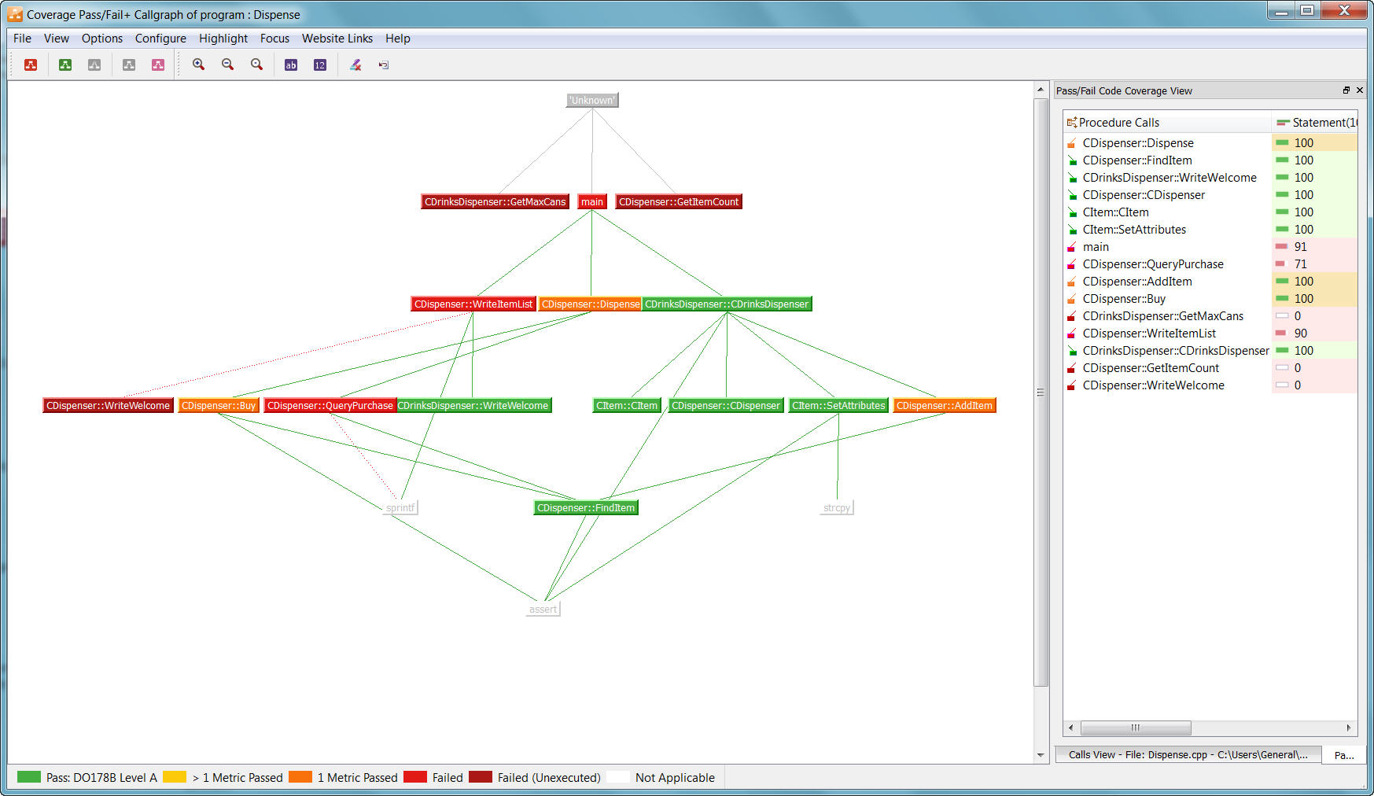
Task: Open the Website Links menu
Action: [x=337, y=39]
